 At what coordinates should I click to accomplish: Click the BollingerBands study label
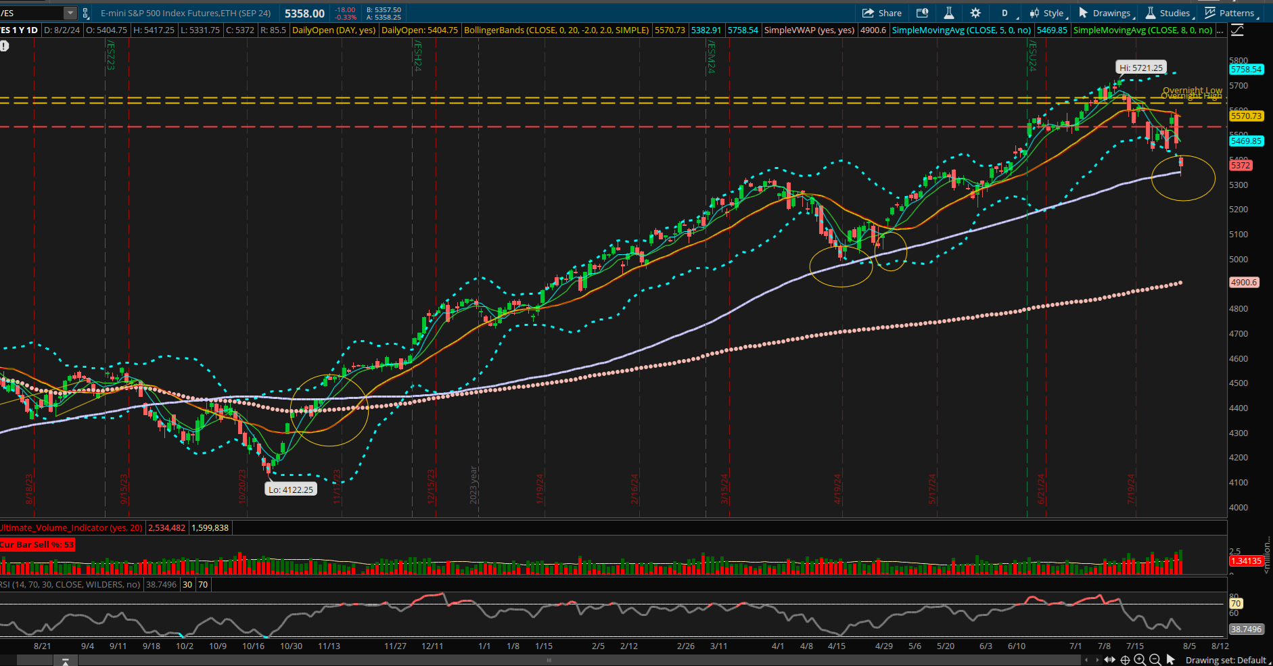(x=556, y=30)
